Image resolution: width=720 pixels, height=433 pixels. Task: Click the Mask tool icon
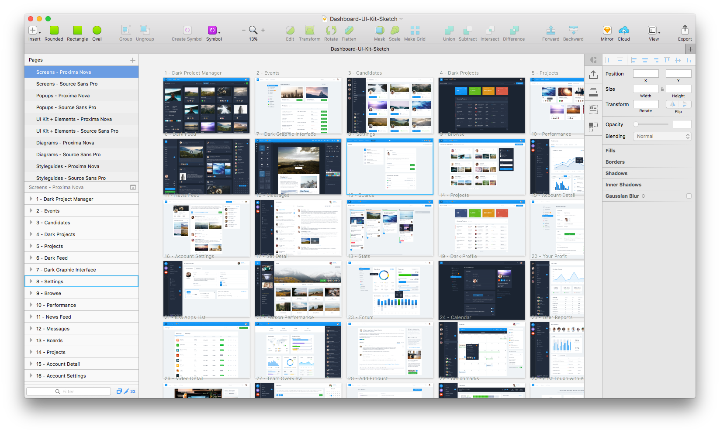[x=380, y=30]
